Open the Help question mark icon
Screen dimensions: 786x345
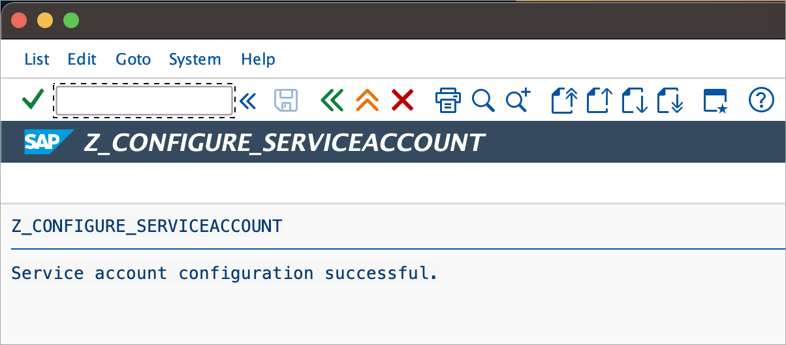[761, 100]
